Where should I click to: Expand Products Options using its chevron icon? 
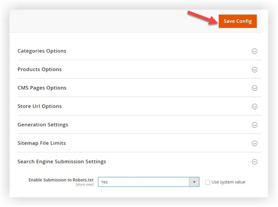pos(254,70)
